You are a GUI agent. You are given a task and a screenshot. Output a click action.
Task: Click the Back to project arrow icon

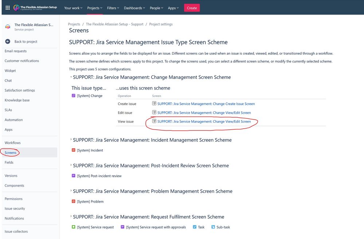(x=8, y=41)
